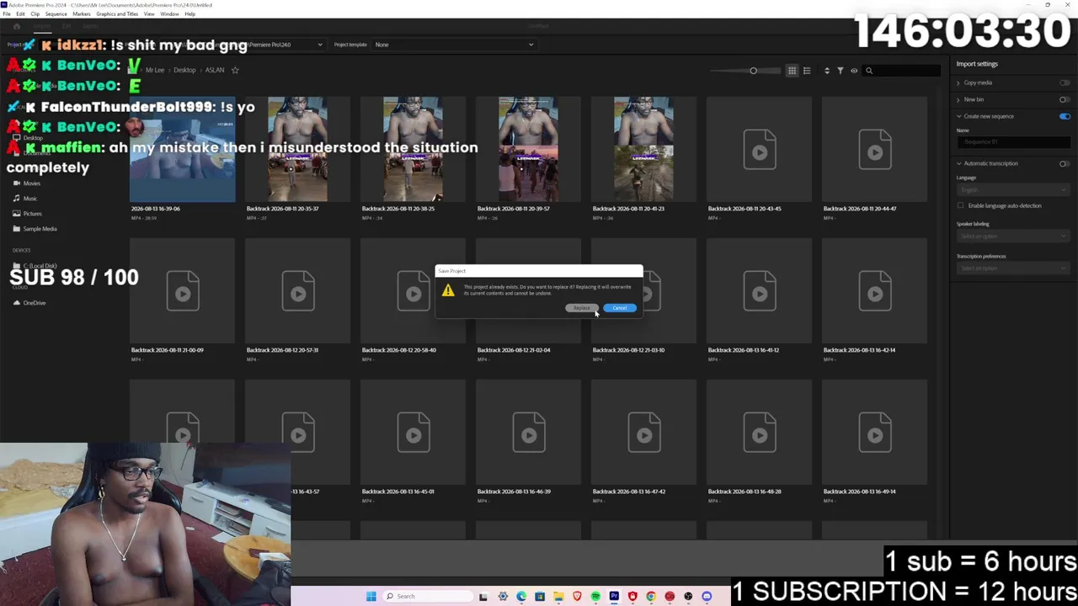Open File Explorer from the taskbar

(x=558, y=597)
